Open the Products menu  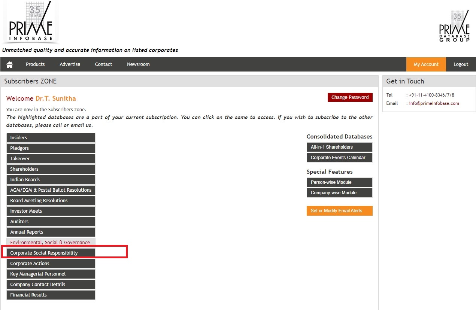pos(35,64)
